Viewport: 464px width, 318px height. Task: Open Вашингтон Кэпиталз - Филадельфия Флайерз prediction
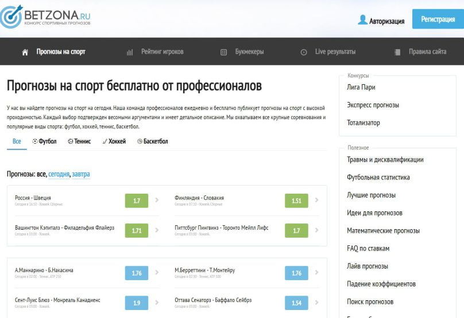tap(64, 227)
